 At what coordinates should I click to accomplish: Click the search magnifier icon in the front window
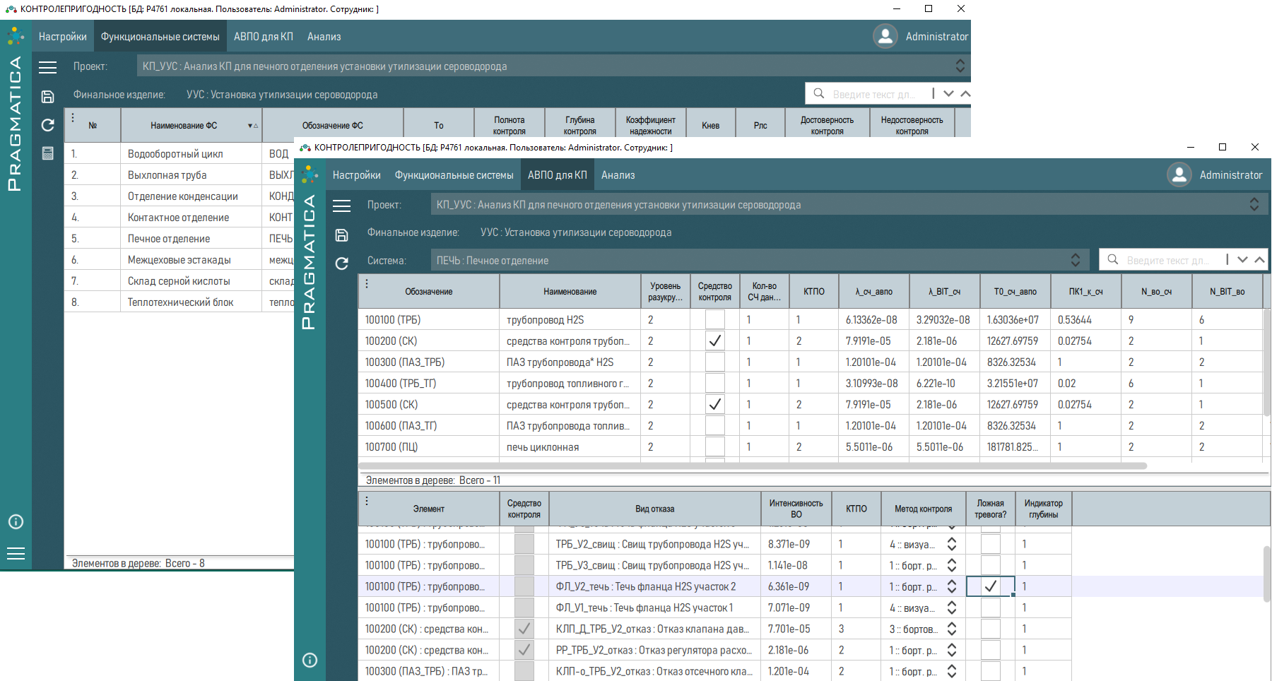coord(1113,260)
